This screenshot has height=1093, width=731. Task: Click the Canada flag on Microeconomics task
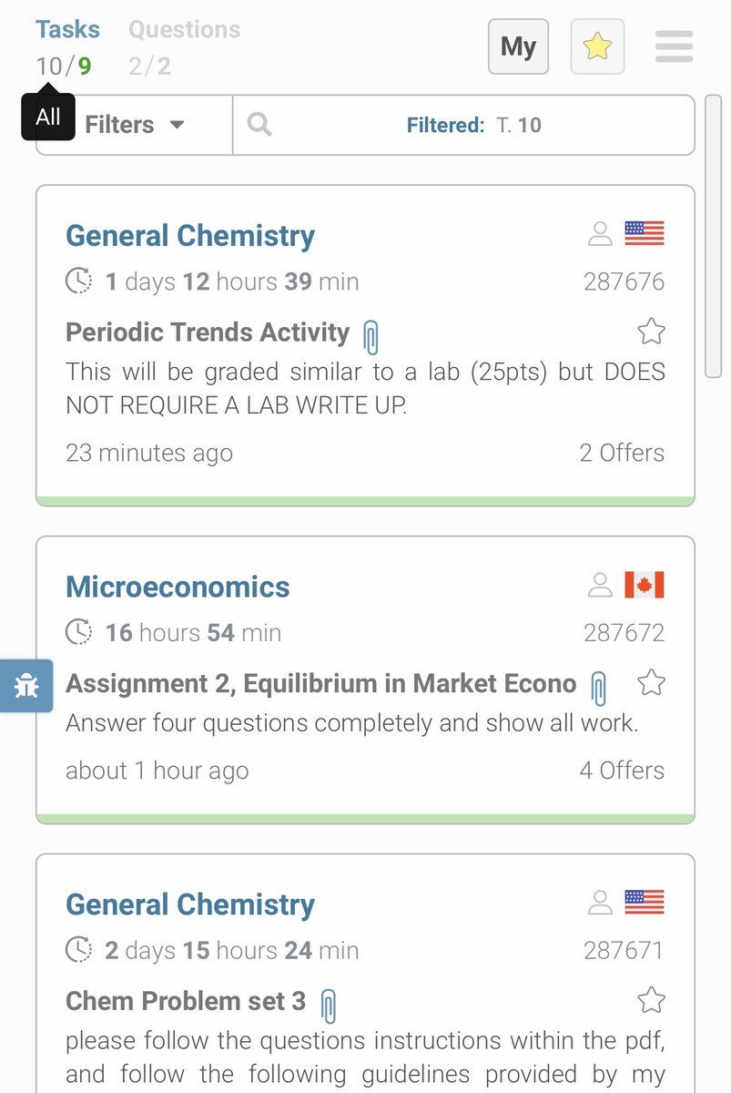645,585
